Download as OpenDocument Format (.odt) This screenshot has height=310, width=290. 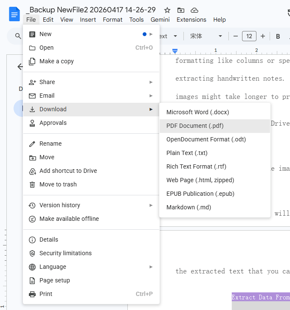click(x=215, y=140)
